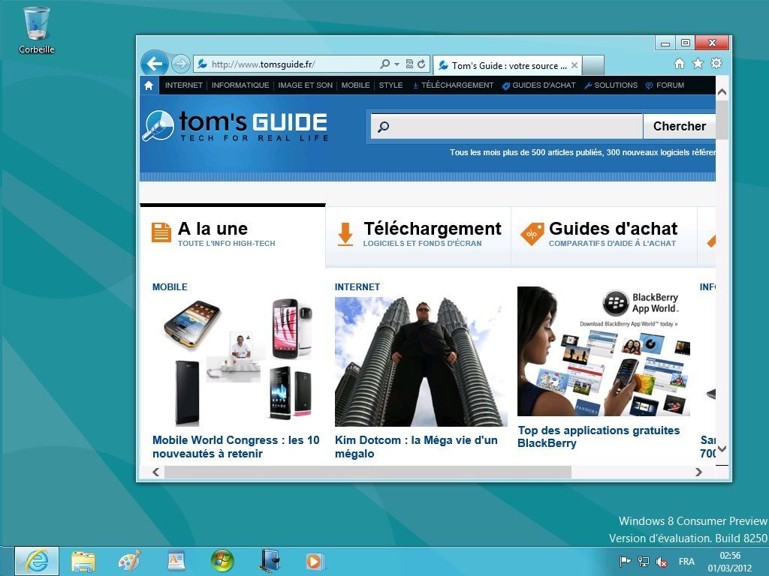The height and width of the screenshot is (576, 769).
Task: Open Kim Dotcom Méga vie article link
Action: (x=416, y=447)
